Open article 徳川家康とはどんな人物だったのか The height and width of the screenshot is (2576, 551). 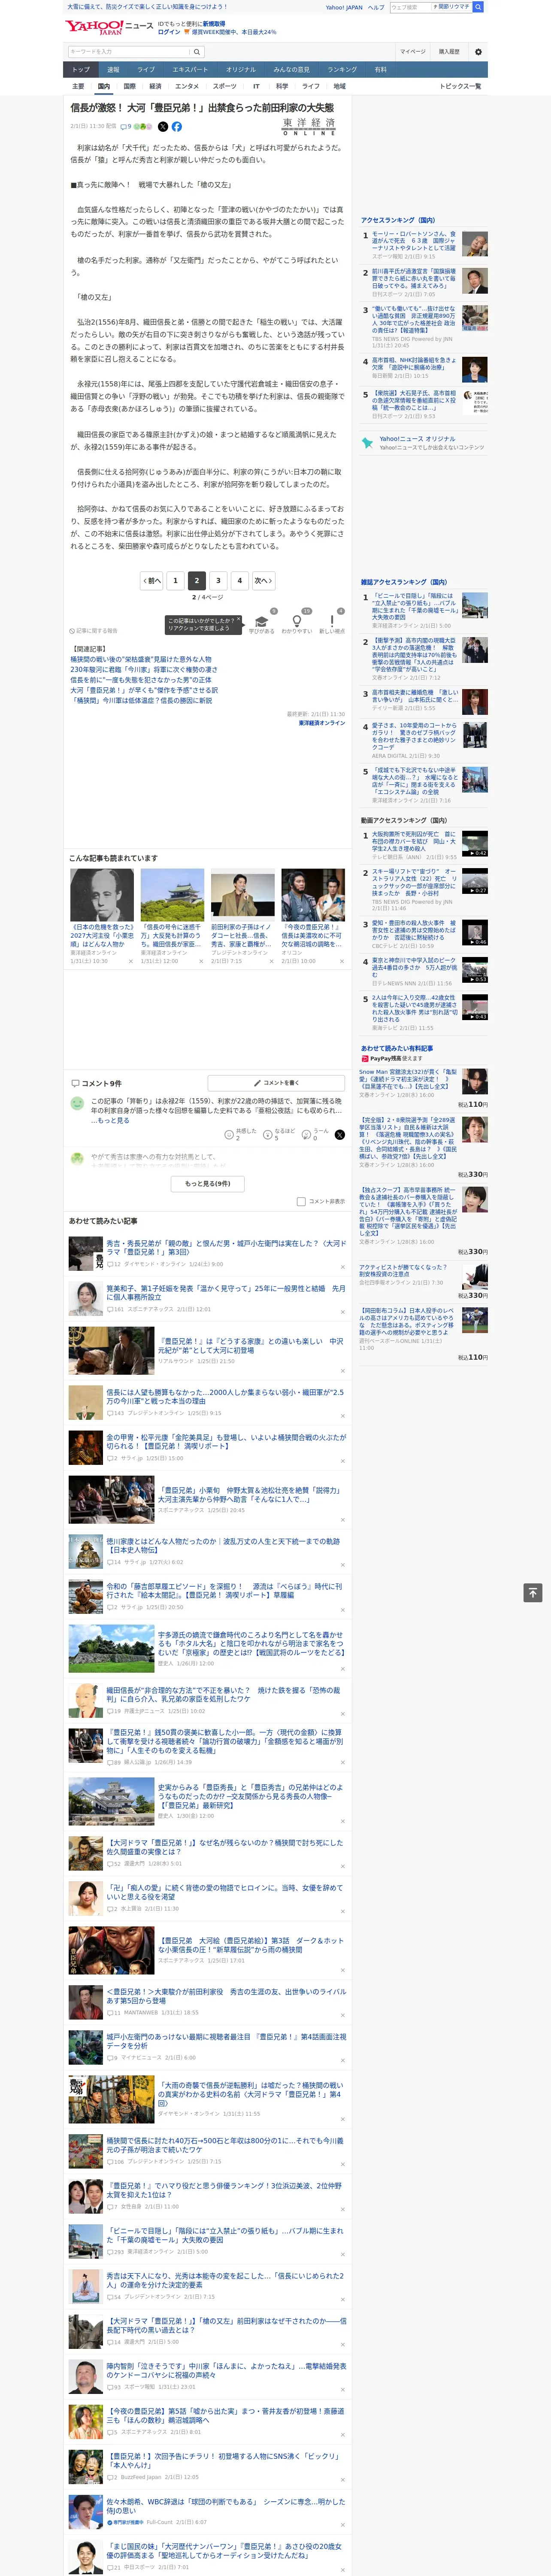[x=223, y=1545]
